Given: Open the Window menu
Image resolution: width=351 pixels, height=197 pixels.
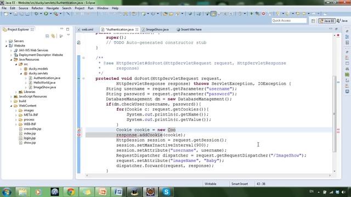Looking at the screenshot, I should (103, 8).
